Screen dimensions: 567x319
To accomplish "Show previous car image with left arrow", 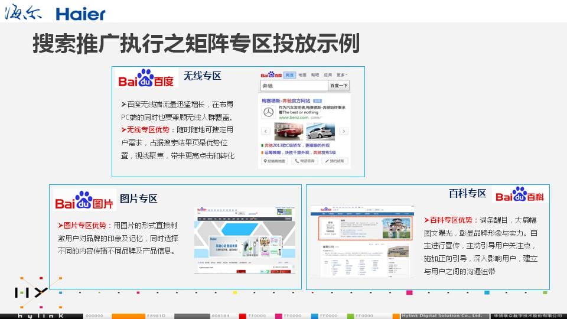I will pos(266,131).
